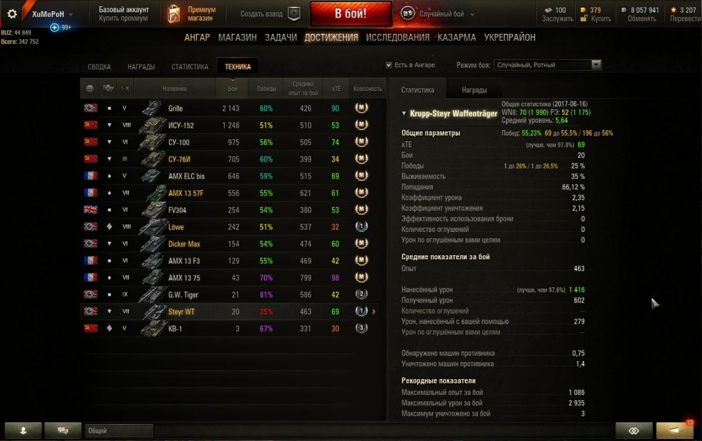Open the contacts list icon

[23, 430]
